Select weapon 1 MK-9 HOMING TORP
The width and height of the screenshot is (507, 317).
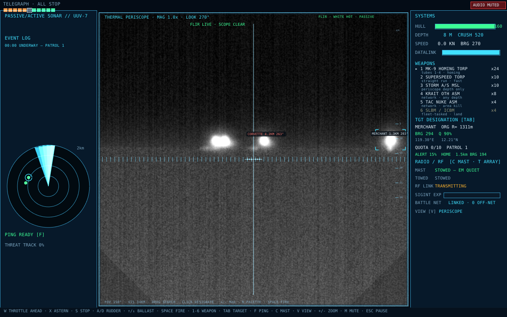tap(444, 69)
